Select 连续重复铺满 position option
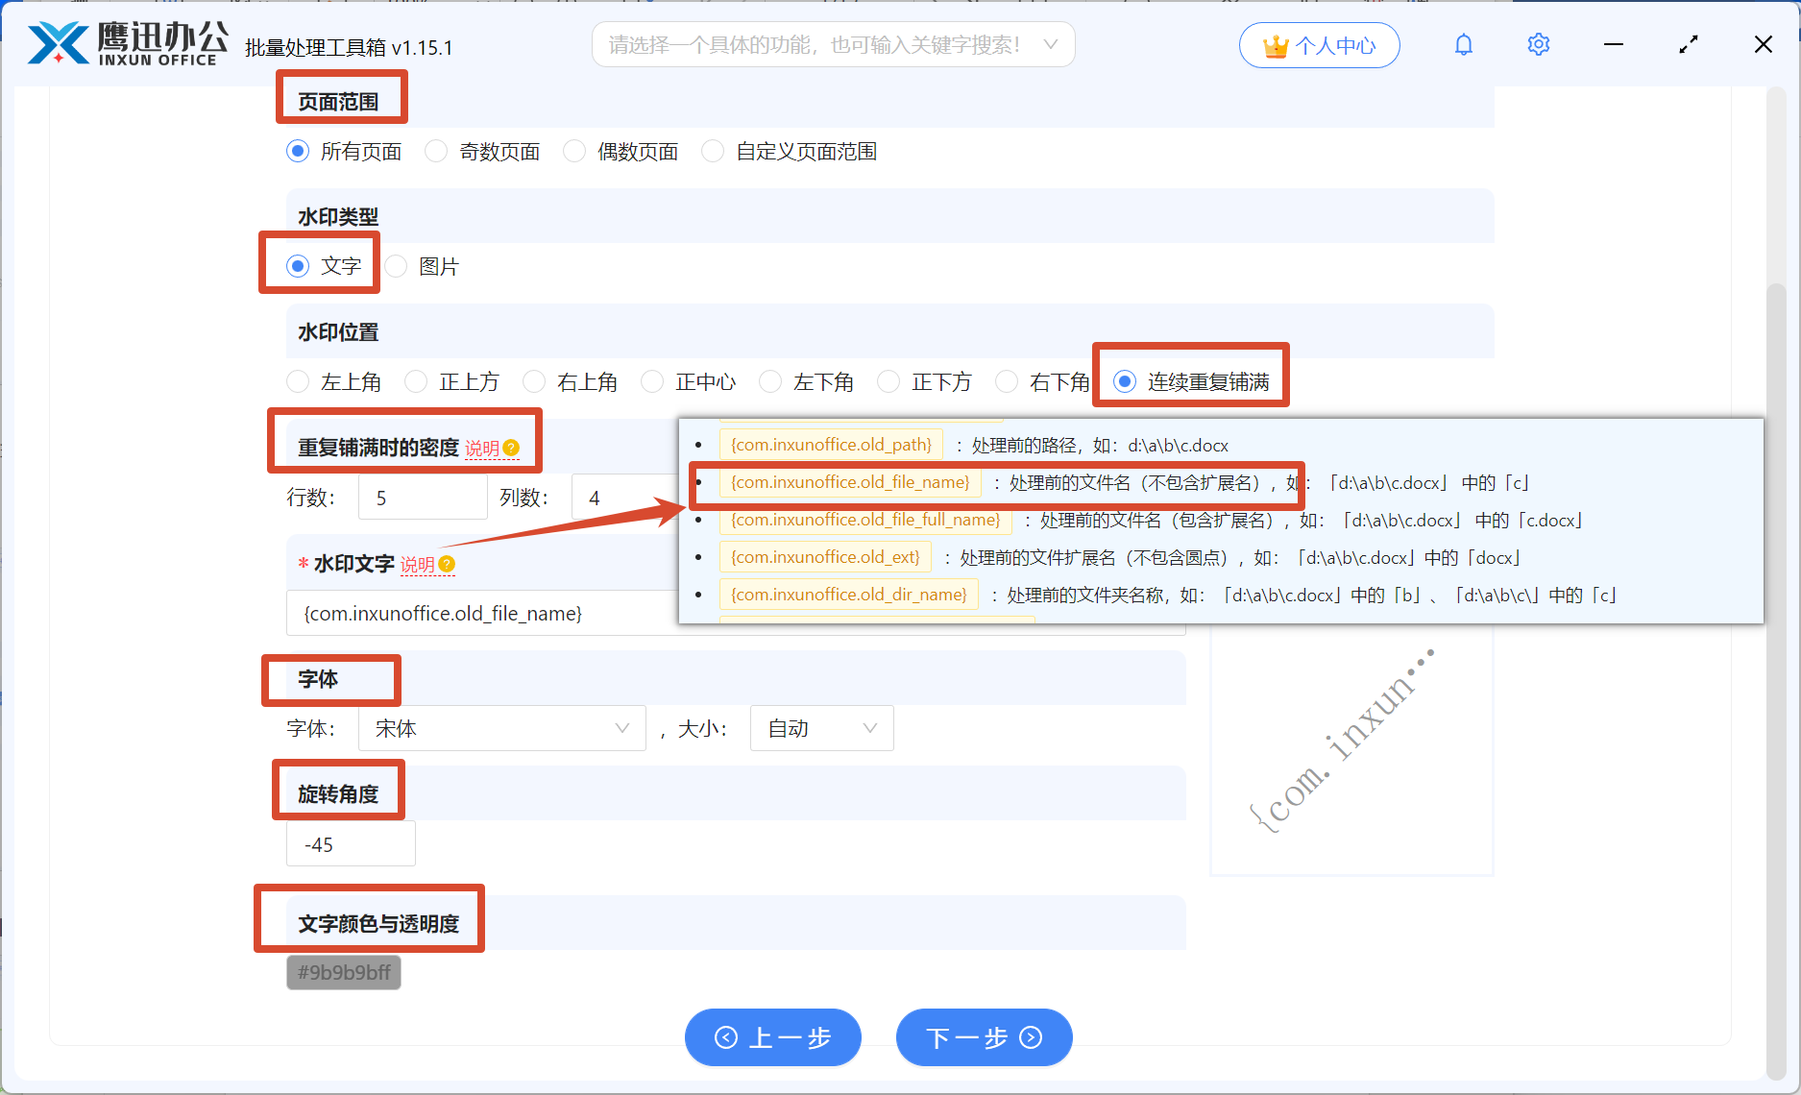 pos(1125,382)
